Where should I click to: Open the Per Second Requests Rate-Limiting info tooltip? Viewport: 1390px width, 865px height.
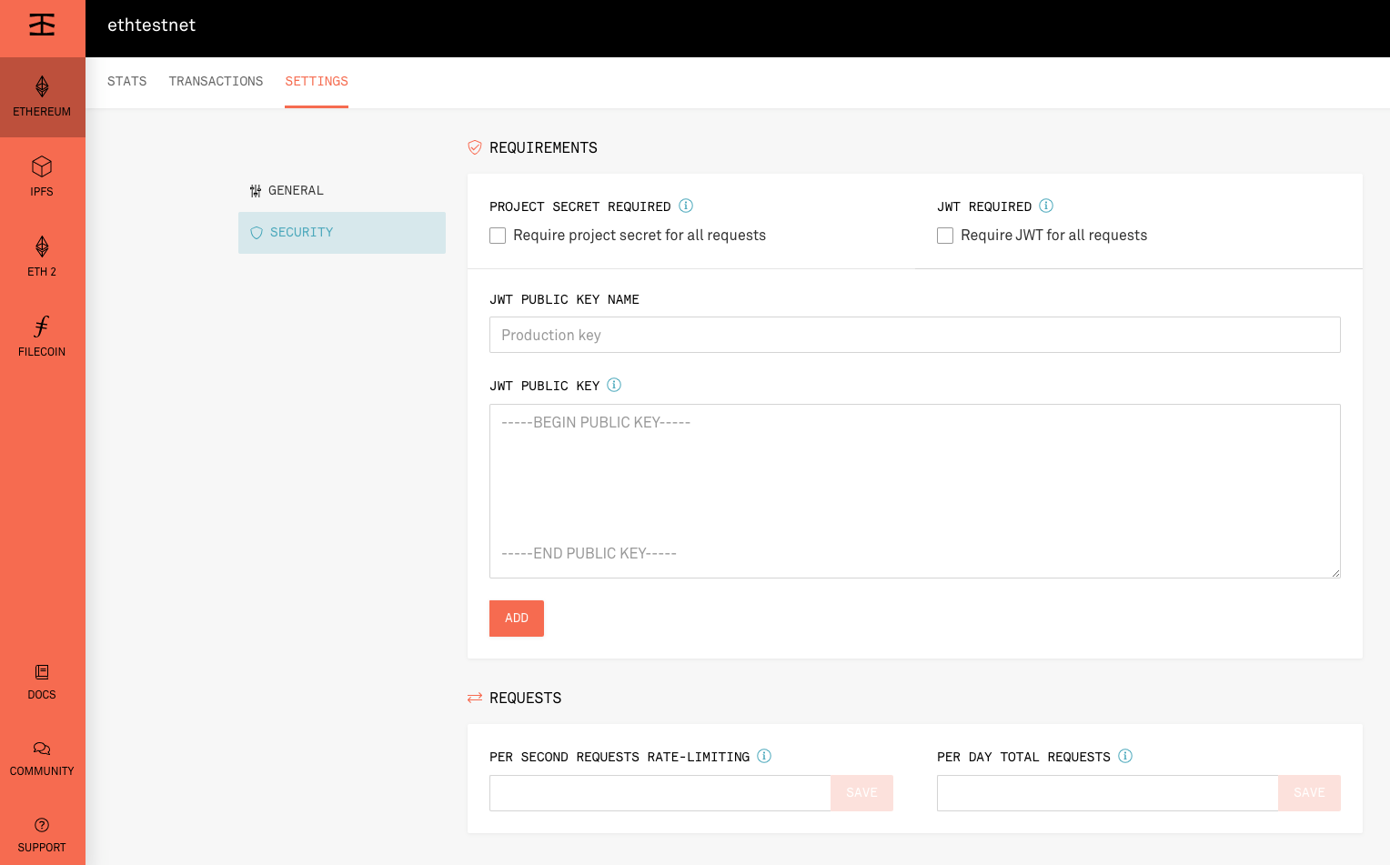(764, 756)
